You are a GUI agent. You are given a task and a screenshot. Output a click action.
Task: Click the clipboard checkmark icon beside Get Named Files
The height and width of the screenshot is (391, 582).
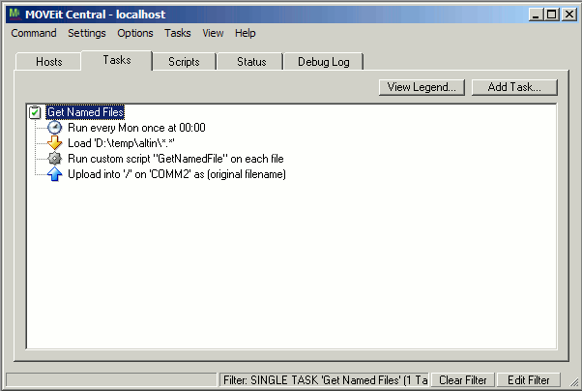[35, 112]
